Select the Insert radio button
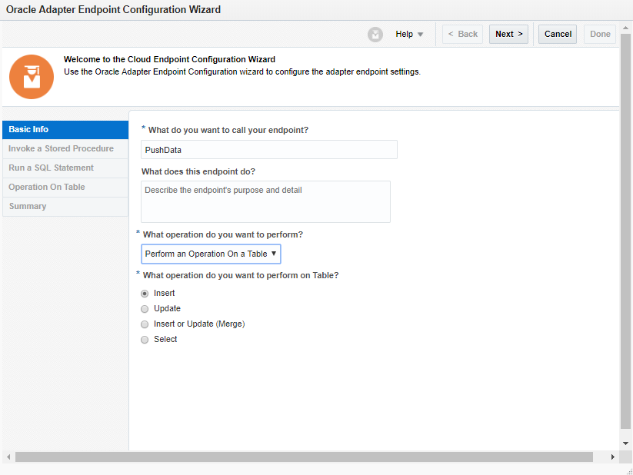Image resolution: width=633 pixels, height=475 pixels. pos(145,294)
